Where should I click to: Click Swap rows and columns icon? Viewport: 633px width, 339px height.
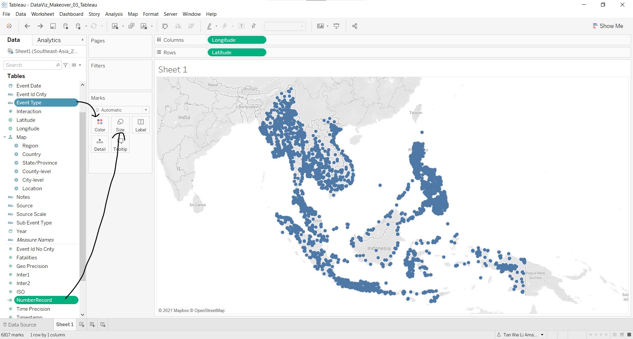pos(165,26)
